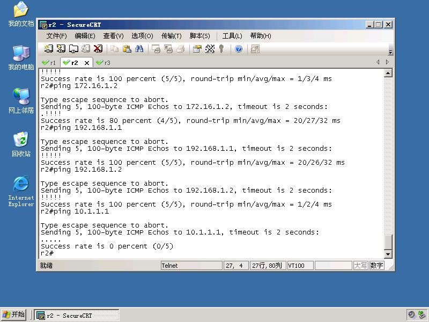Click the Reconnect toolbar icon

point(86,49)
